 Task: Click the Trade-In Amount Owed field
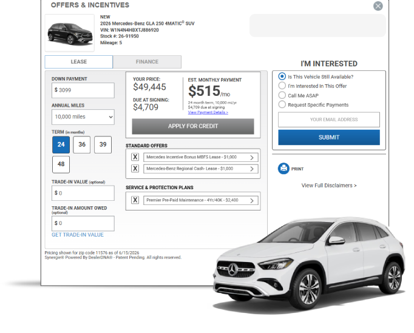(83, 223)
